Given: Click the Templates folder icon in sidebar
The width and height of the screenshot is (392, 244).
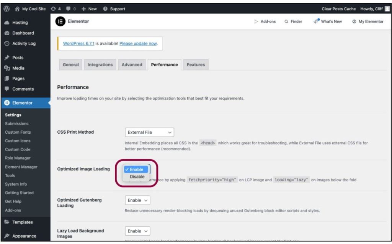Looking at the screenshot, I should coord(7,222).
